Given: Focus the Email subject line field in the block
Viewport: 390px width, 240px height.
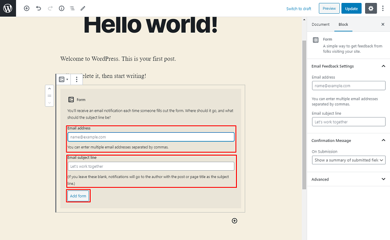Looking at the screenshot, I should [151, 166].
